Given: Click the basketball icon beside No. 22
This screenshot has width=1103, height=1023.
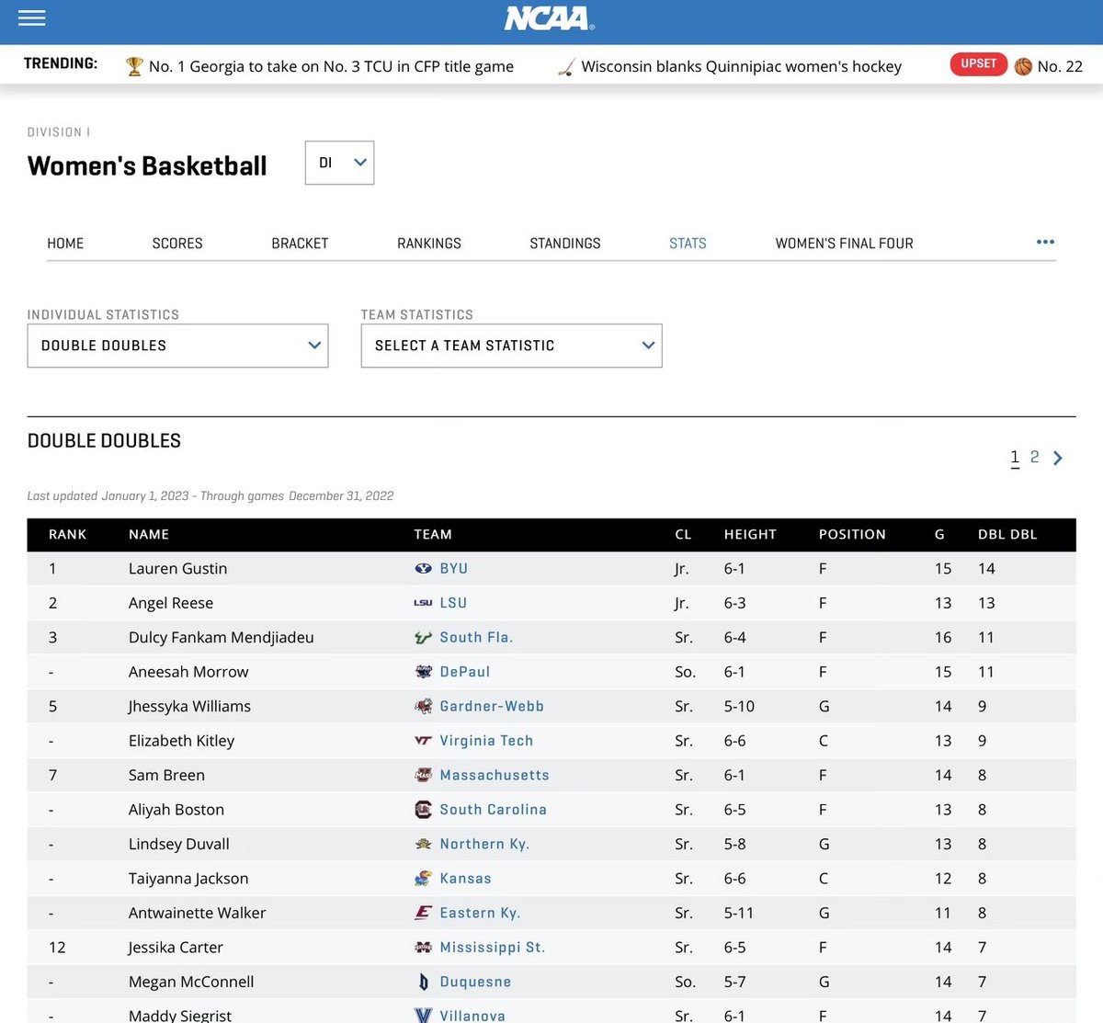Looking at the screenshot, I should pyautogui.click(x=1023, y=66).
